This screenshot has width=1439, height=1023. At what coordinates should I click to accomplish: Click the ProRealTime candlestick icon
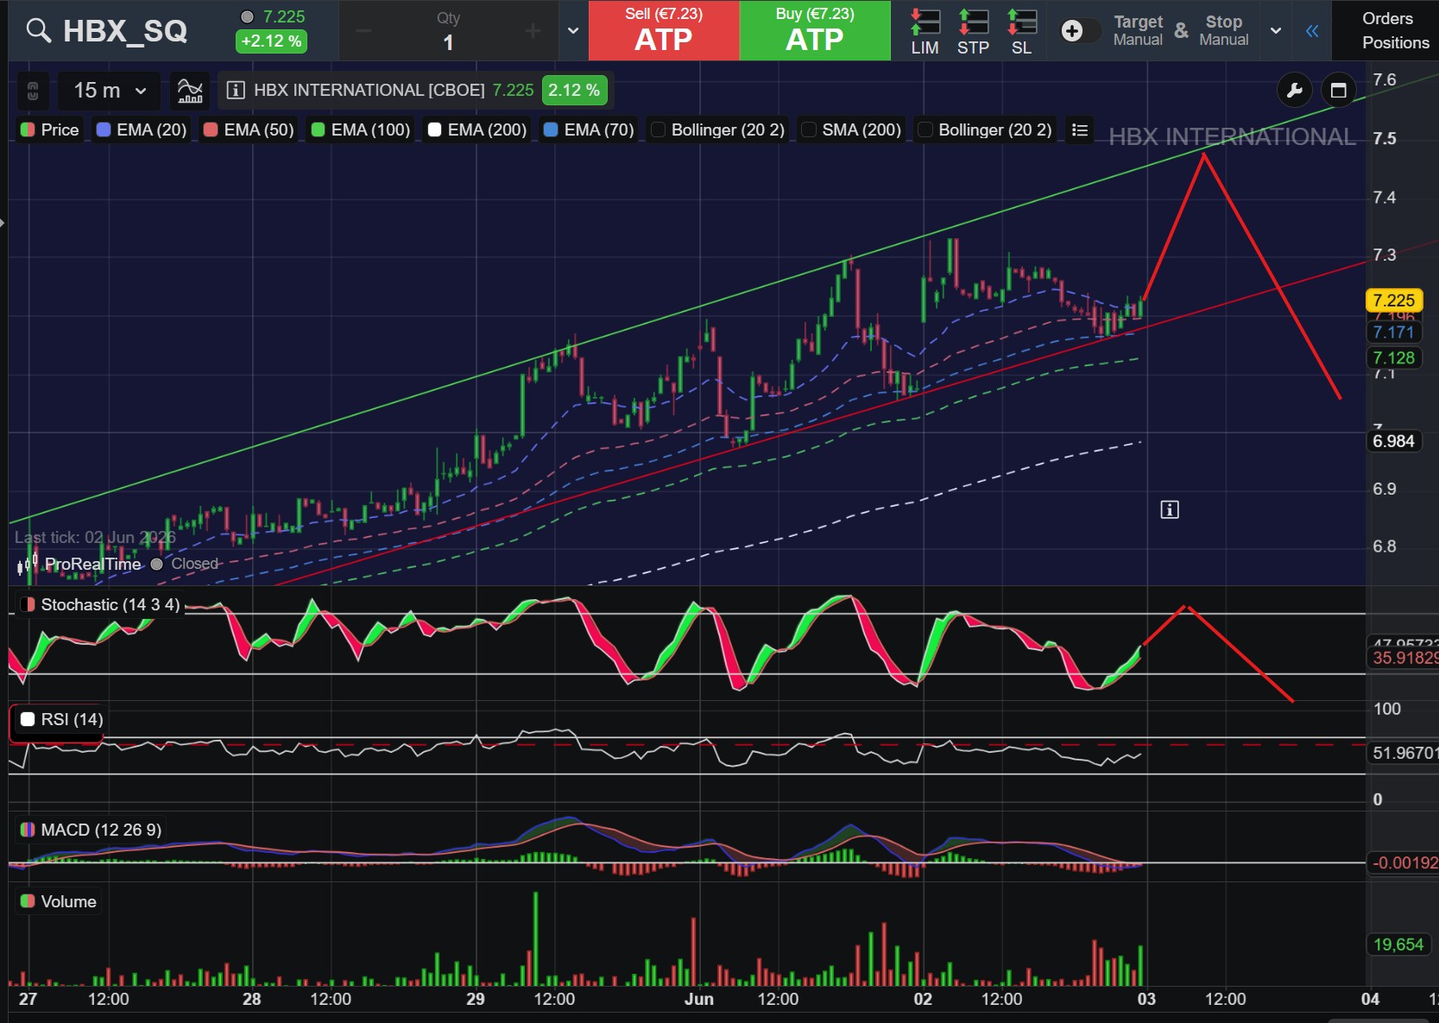[28, 565]
